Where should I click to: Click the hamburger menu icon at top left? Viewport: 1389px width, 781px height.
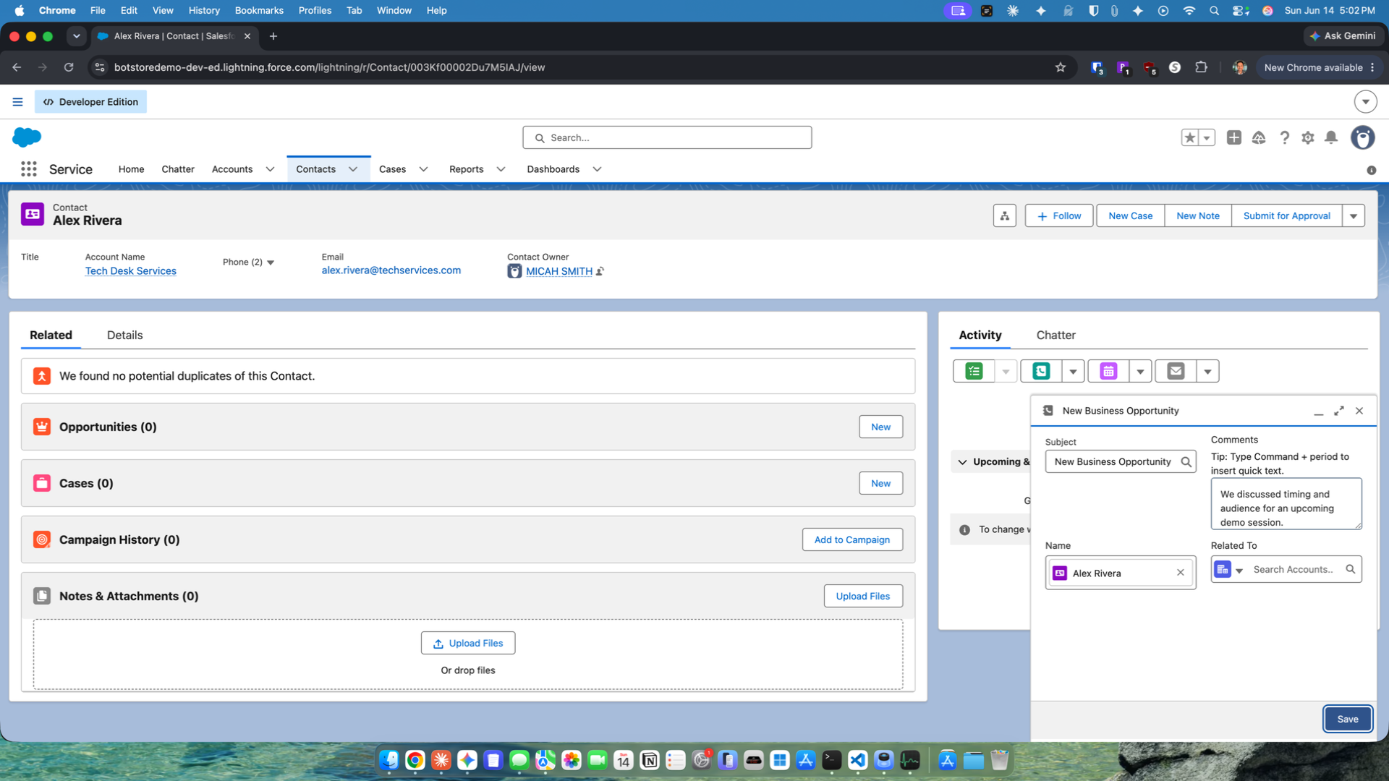point(17,102)
